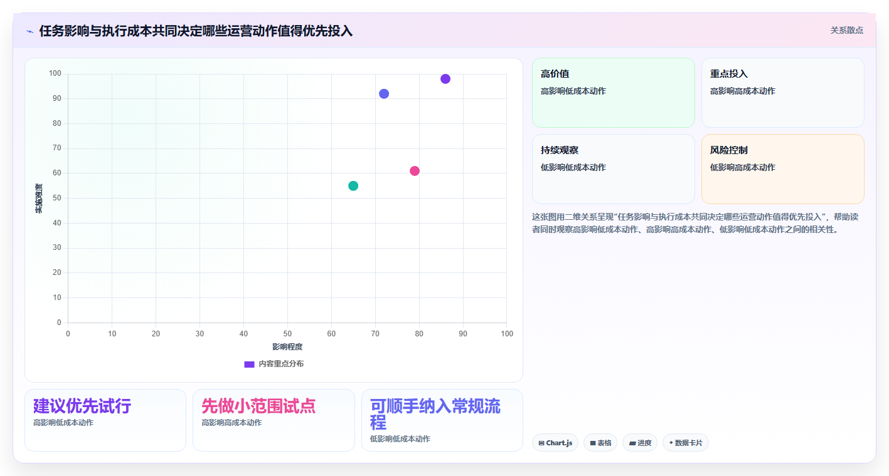Click the description paragraph starting 这张图用二维关系

pos(695,223)
